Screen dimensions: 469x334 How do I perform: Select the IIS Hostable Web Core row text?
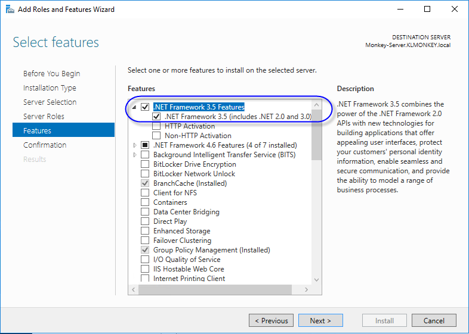[x=189, y=269]
